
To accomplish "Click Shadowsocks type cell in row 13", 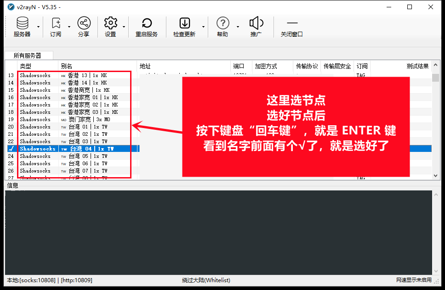I will click(x=35, y=75).
